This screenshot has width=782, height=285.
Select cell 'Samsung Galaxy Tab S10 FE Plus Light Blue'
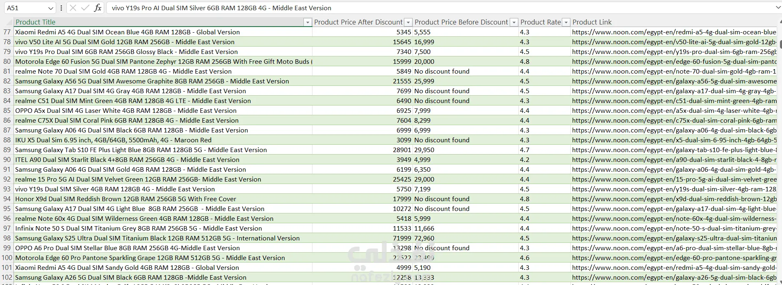(163, 150)
